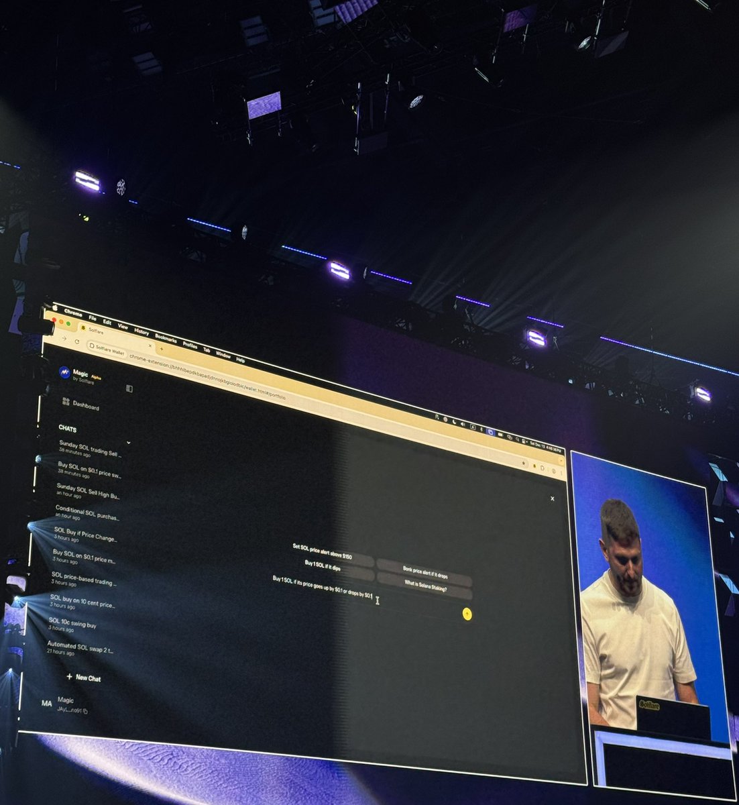Open the Window menu
Image resolution: width=739 pixels, height=805 pixels.
[223, 354]
